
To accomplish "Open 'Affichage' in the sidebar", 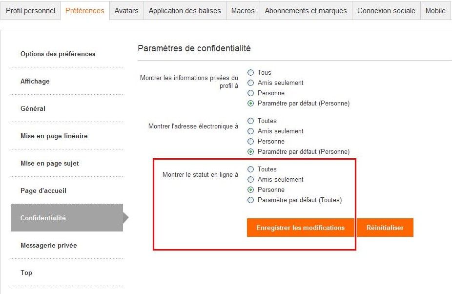I will coord(35,82).
